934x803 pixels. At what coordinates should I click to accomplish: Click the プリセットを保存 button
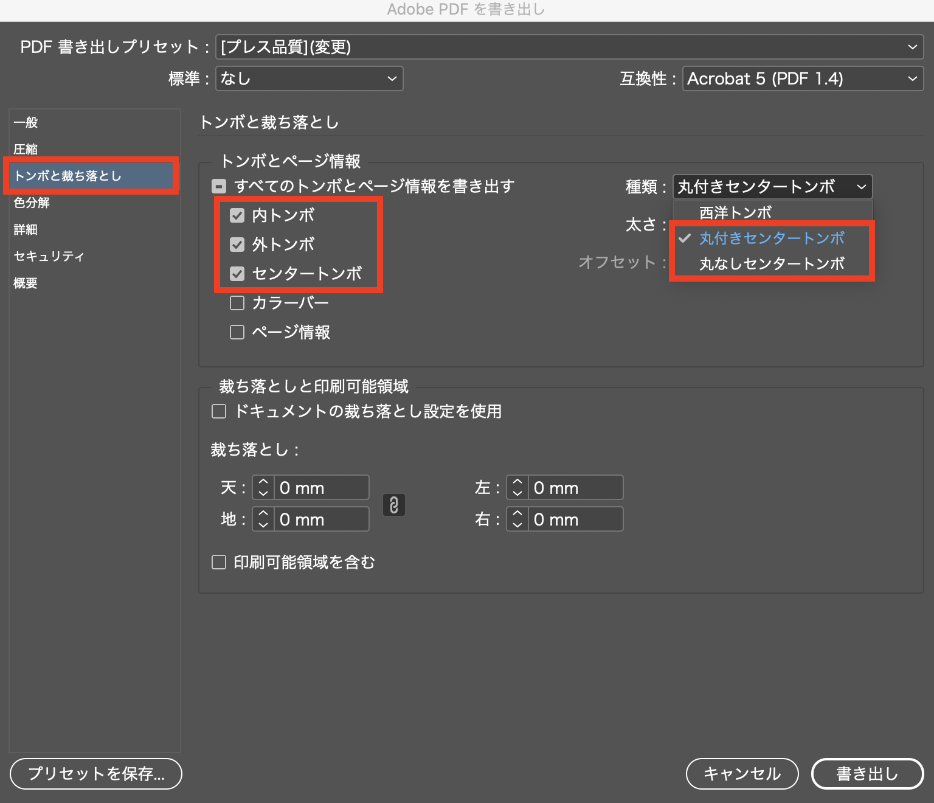[96, 774]
